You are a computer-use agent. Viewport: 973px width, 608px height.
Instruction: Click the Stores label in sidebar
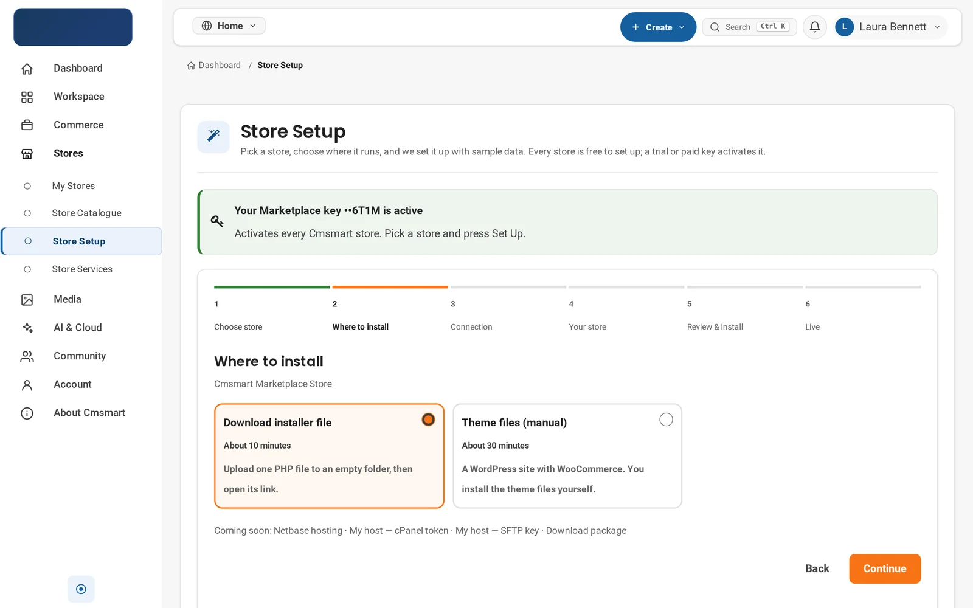[68, 153]
